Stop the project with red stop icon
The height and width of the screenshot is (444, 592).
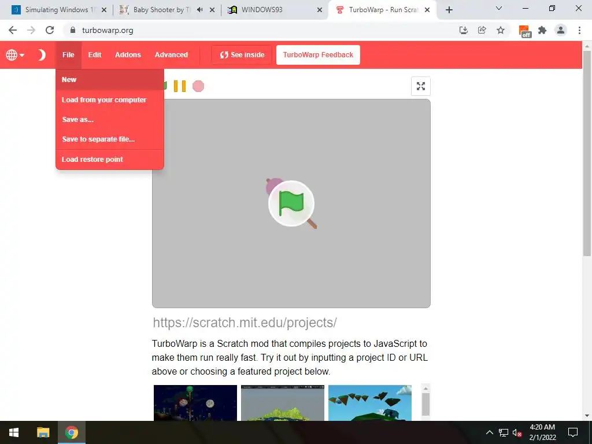click(x=198, y=86)
